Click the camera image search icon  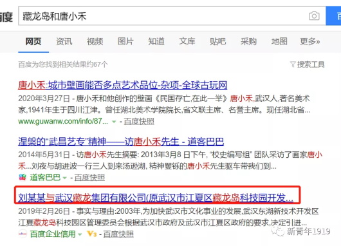tap(314, 16)
